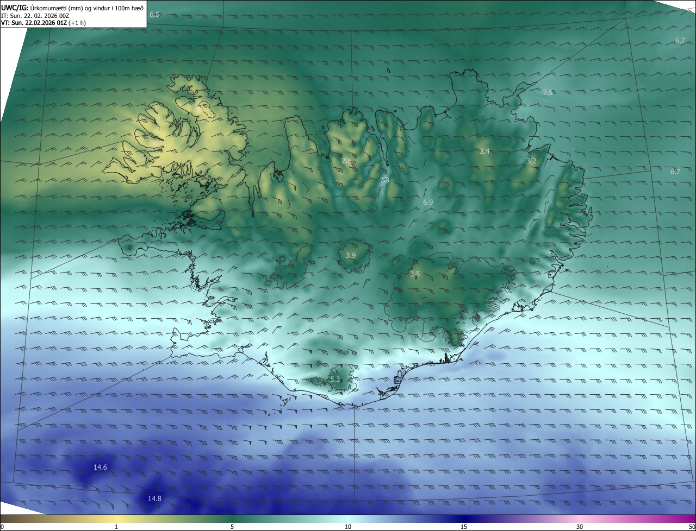Click the "UWC/IG: Úrkomumætti (mm)" title line
The image size is (696, 531).
(x=72, y=8)
